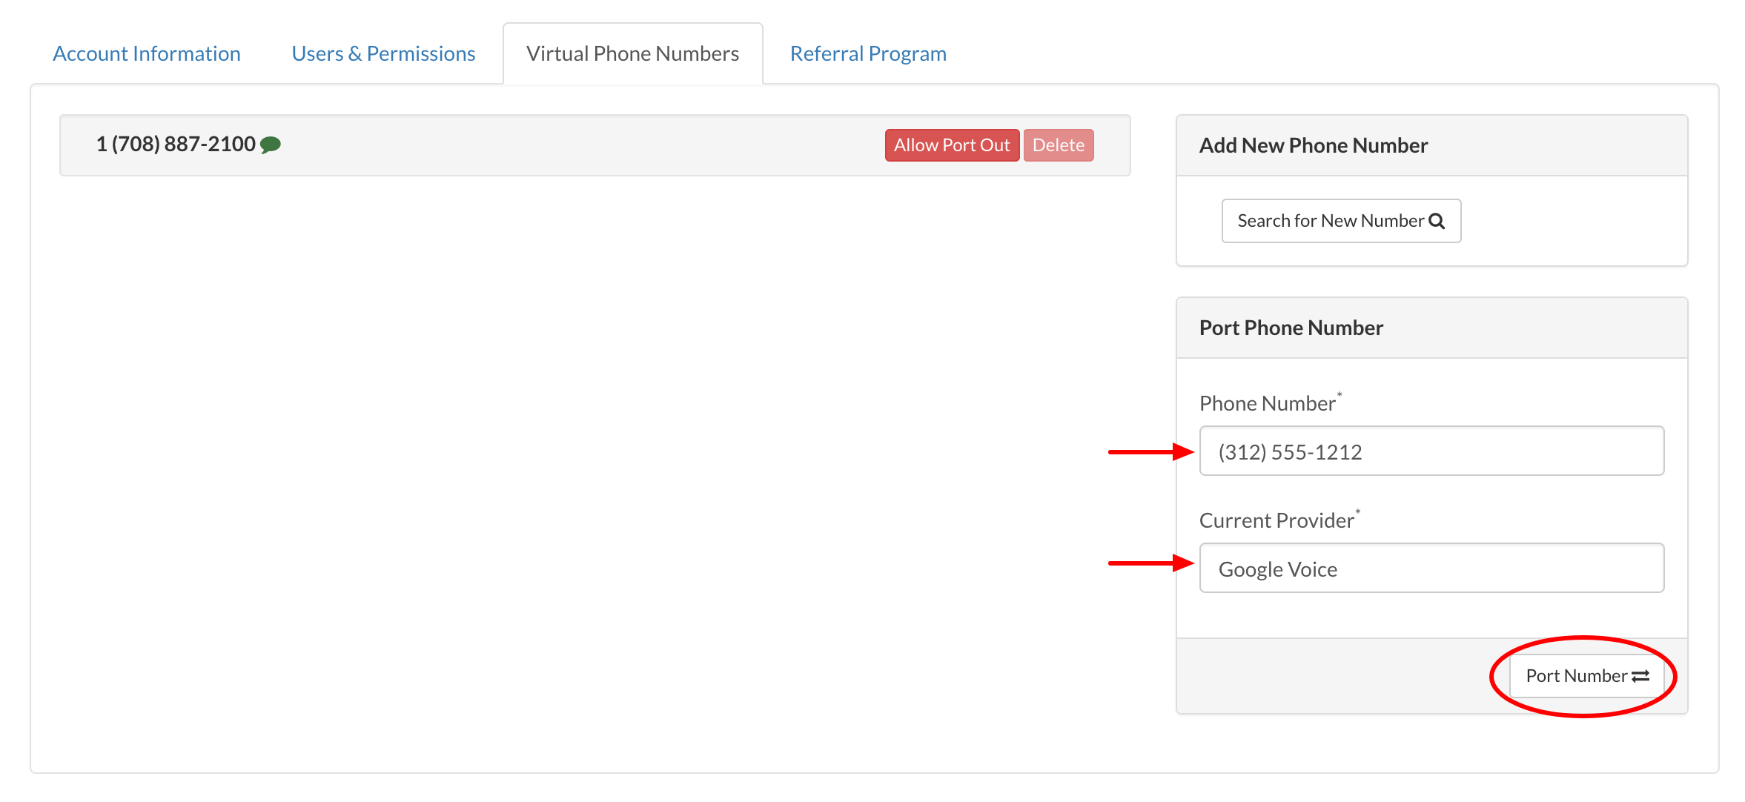Click the Port Phone Number heading
Viewport: 1745px width, 802px height.
[1291, 328]
